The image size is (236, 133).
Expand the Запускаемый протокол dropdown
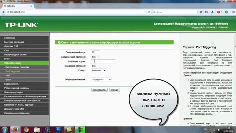tap(95, 57)
